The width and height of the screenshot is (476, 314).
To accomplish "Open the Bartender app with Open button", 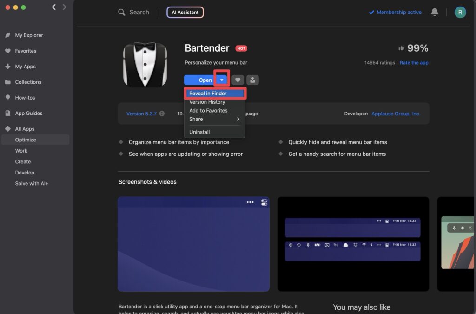I will [x=200, y=80].
